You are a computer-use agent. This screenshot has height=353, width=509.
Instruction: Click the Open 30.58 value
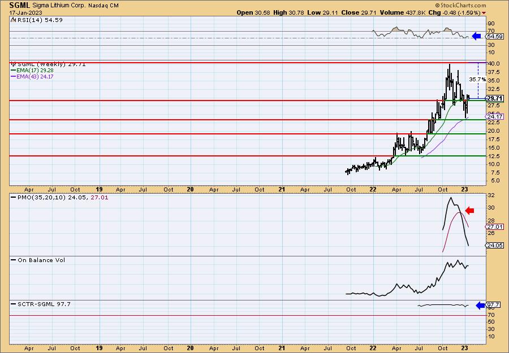254,12
